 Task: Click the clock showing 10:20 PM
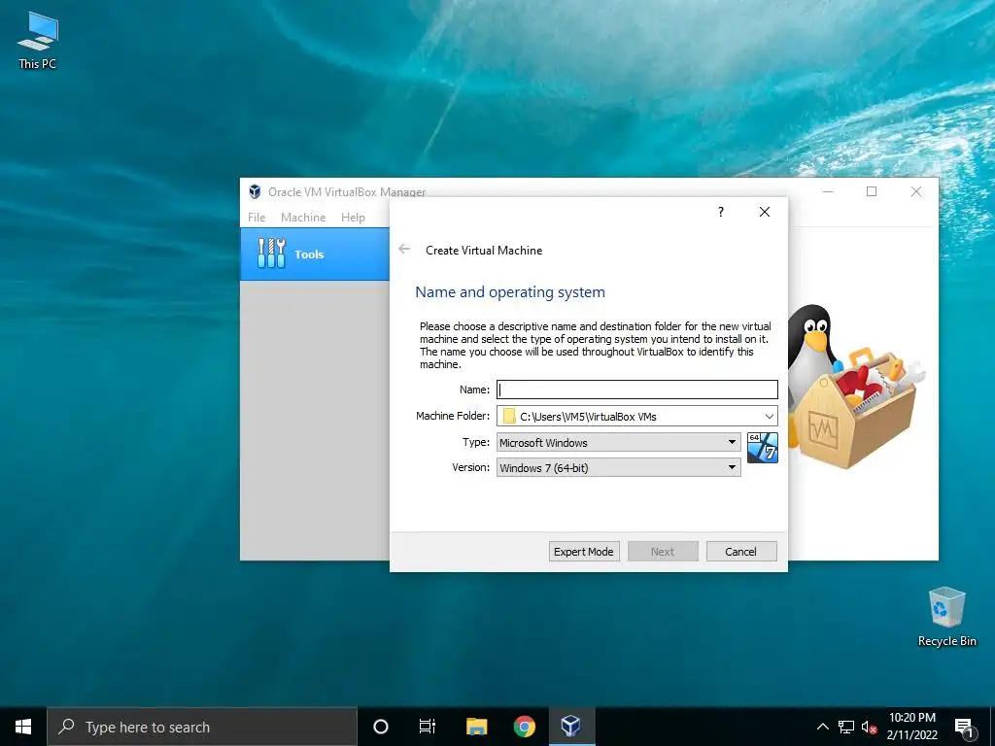911,727
